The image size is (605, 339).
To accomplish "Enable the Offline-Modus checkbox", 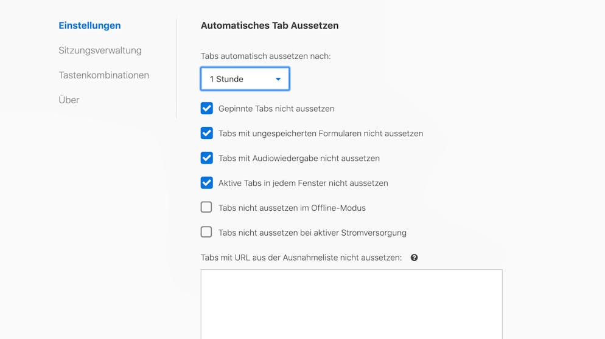I will [x=206, y=207].
